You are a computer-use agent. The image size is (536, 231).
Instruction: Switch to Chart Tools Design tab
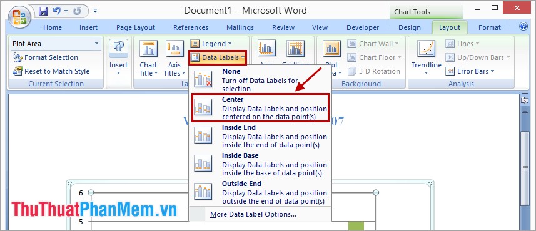coord(410,27)
